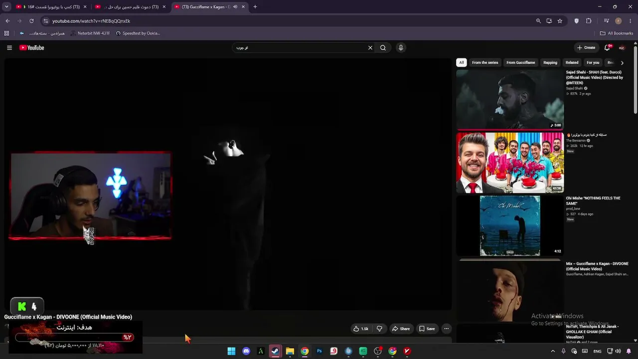Open the apps grid in bookmarks bar
The image size is (638, 359).
(x=6, y=33)
